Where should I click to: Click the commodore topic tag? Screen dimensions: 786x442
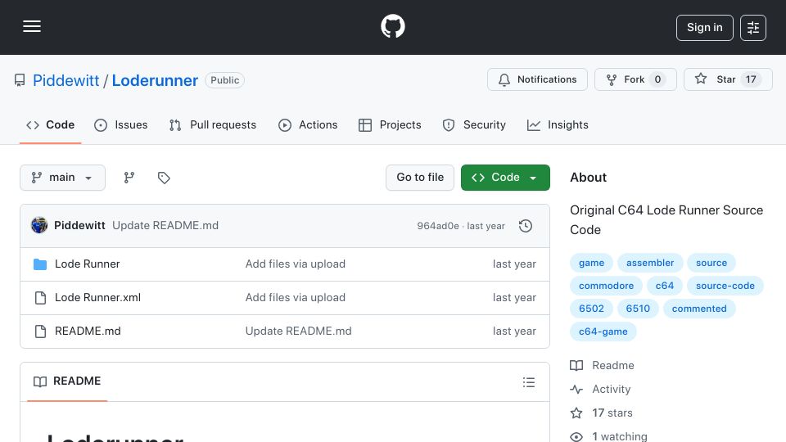tap(606, 286)
